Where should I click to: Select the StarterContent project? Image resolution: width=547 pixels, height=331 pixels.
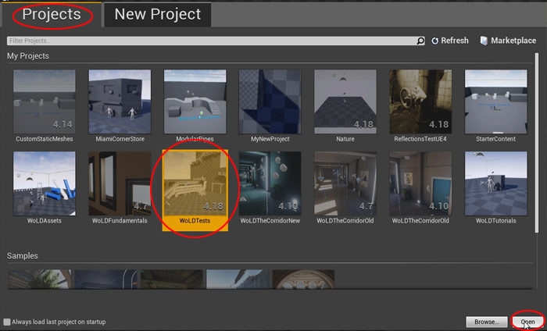point(495,101)
